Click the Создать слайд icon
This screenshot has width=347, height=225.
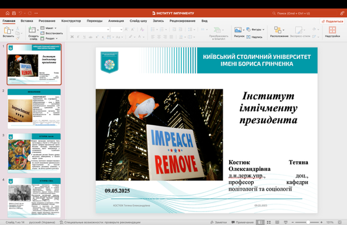33,30
